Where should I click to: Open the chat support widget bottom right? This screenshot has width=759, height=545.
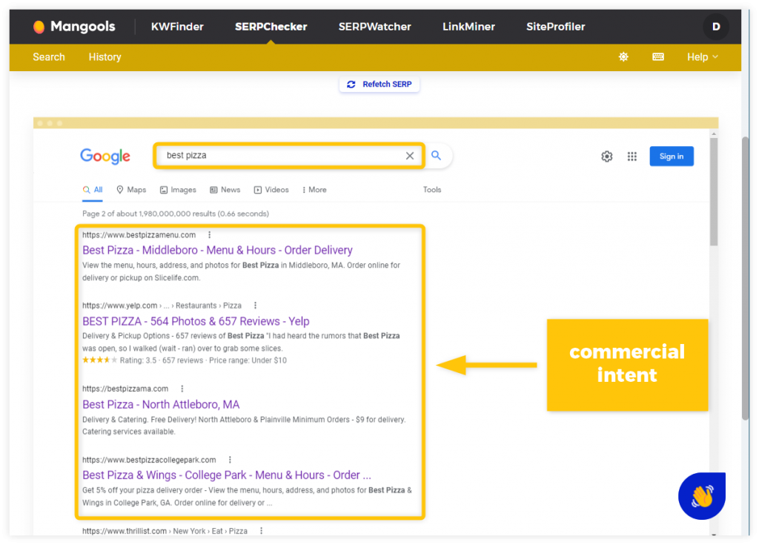tap(701, 495)
